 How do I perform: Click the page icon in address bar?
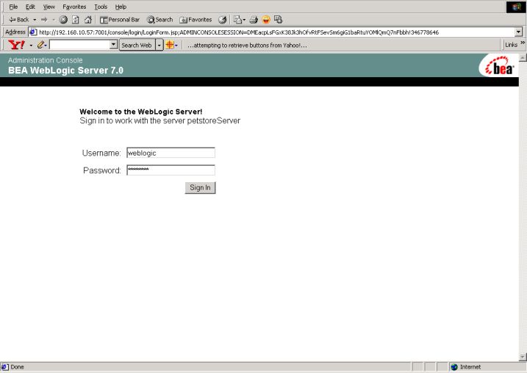[x=33, y=32]
